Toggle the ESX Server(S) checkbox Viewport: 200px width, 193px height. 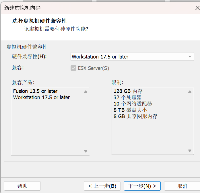click(73, 68)
